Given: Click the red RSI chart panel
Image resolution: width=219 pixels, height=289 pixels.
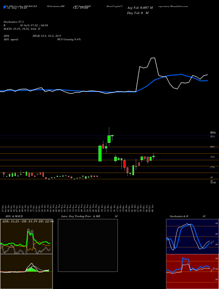Looking at the screenshot, I should tap(192, 271).
